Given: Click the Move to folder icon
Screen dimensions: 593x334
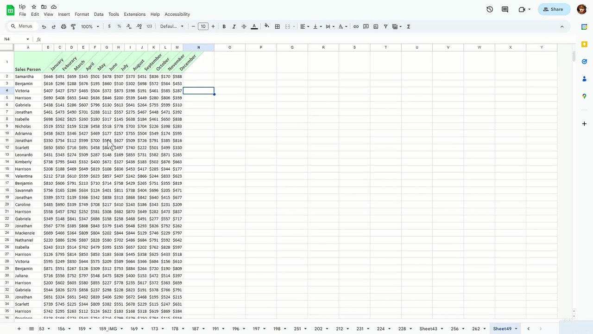Looking at the screenshot, I should point(44,7).
